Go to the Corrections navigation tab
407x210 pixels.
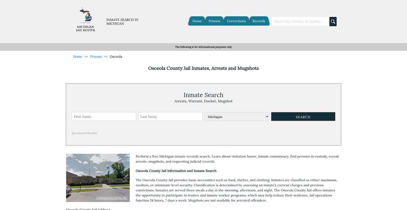click(236, 21)
